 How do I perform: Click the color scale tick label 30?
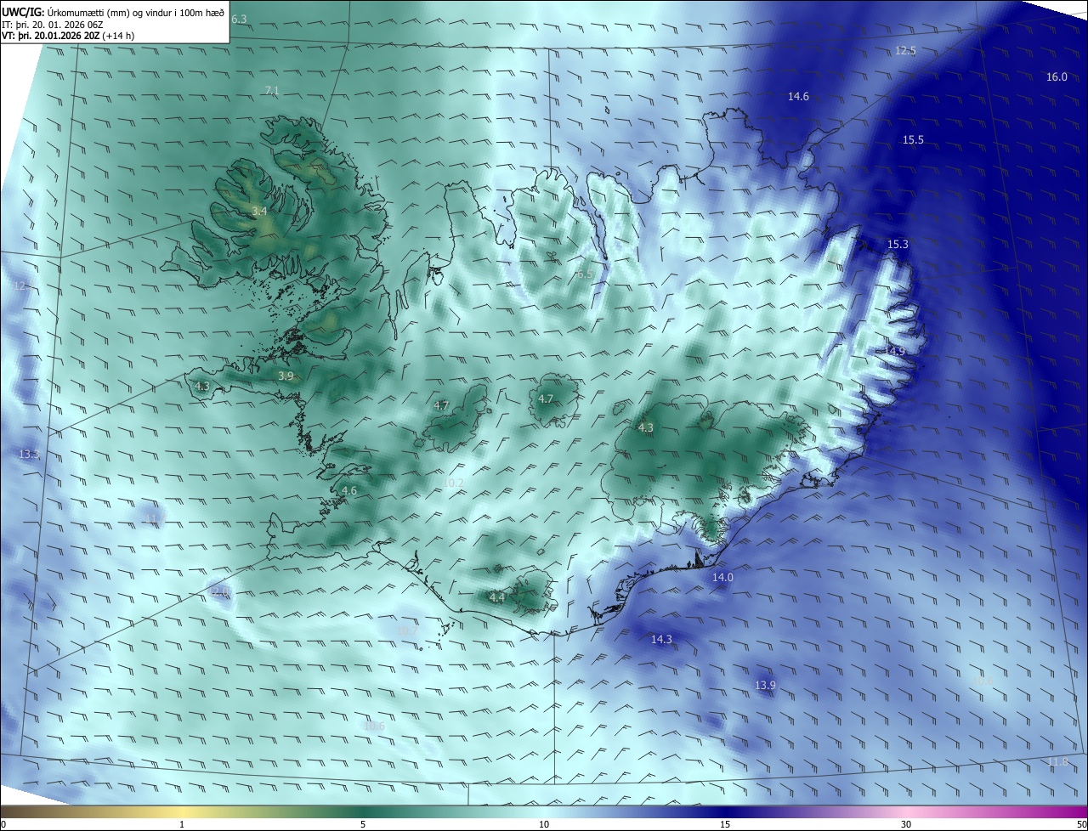(906, 825)
